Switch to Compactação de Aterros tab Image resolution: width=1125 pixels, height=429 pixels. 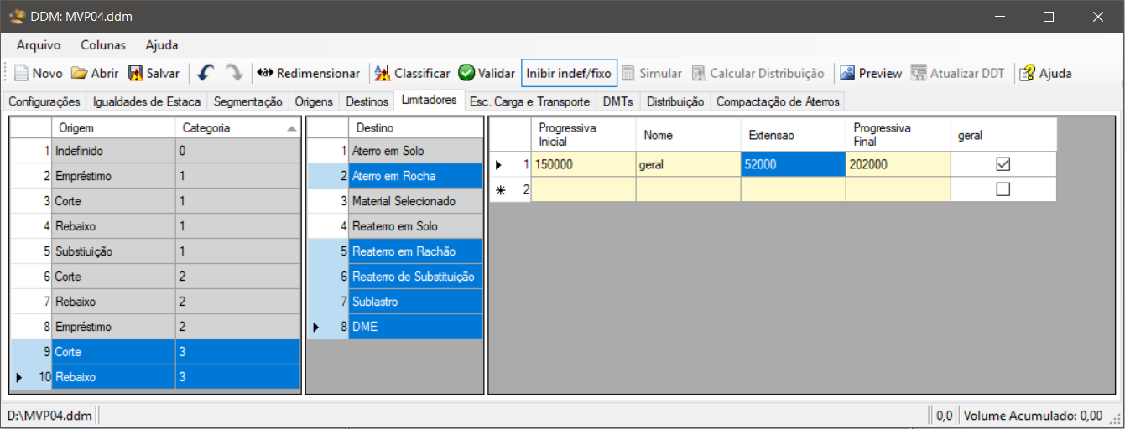778,102
